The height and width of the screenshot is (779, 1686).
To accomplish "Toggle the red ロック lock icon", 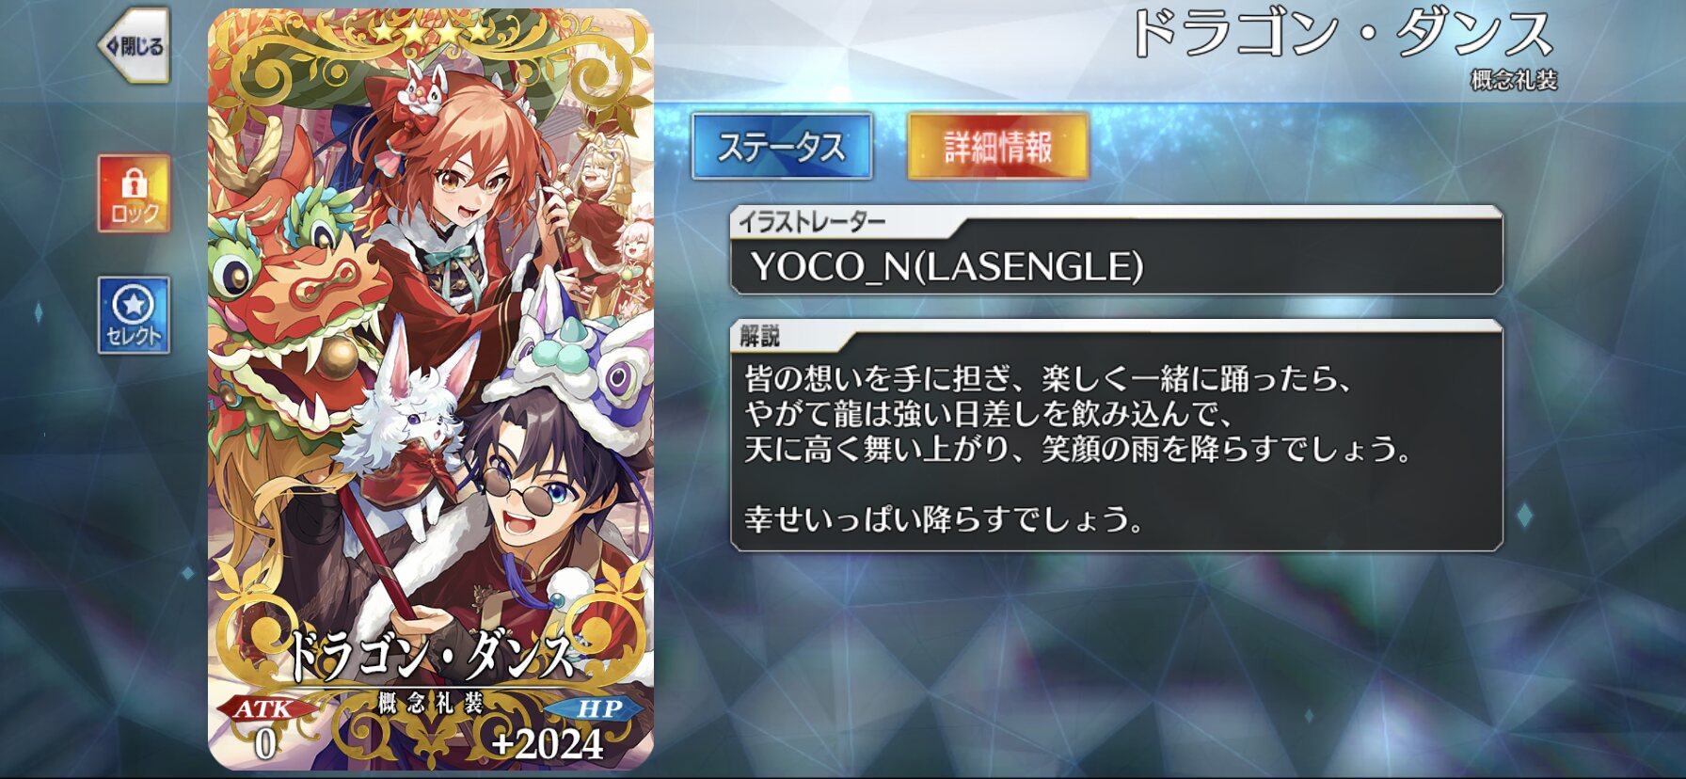I will 134,194.
